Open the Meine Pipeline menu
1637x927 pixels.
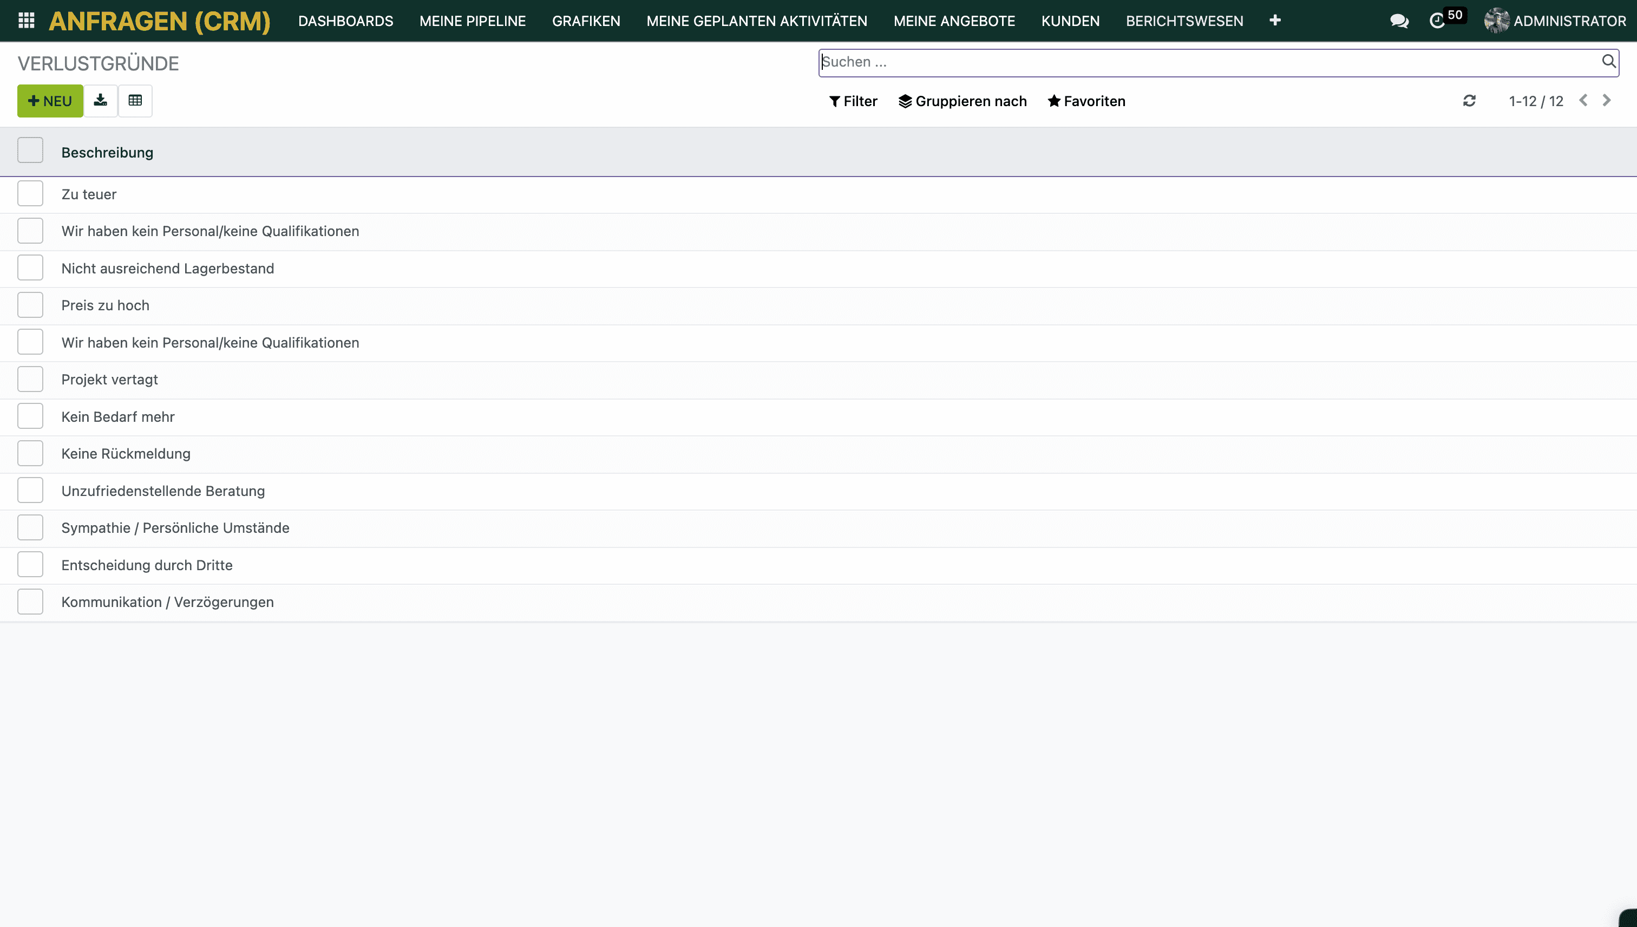tap(472, 21)
